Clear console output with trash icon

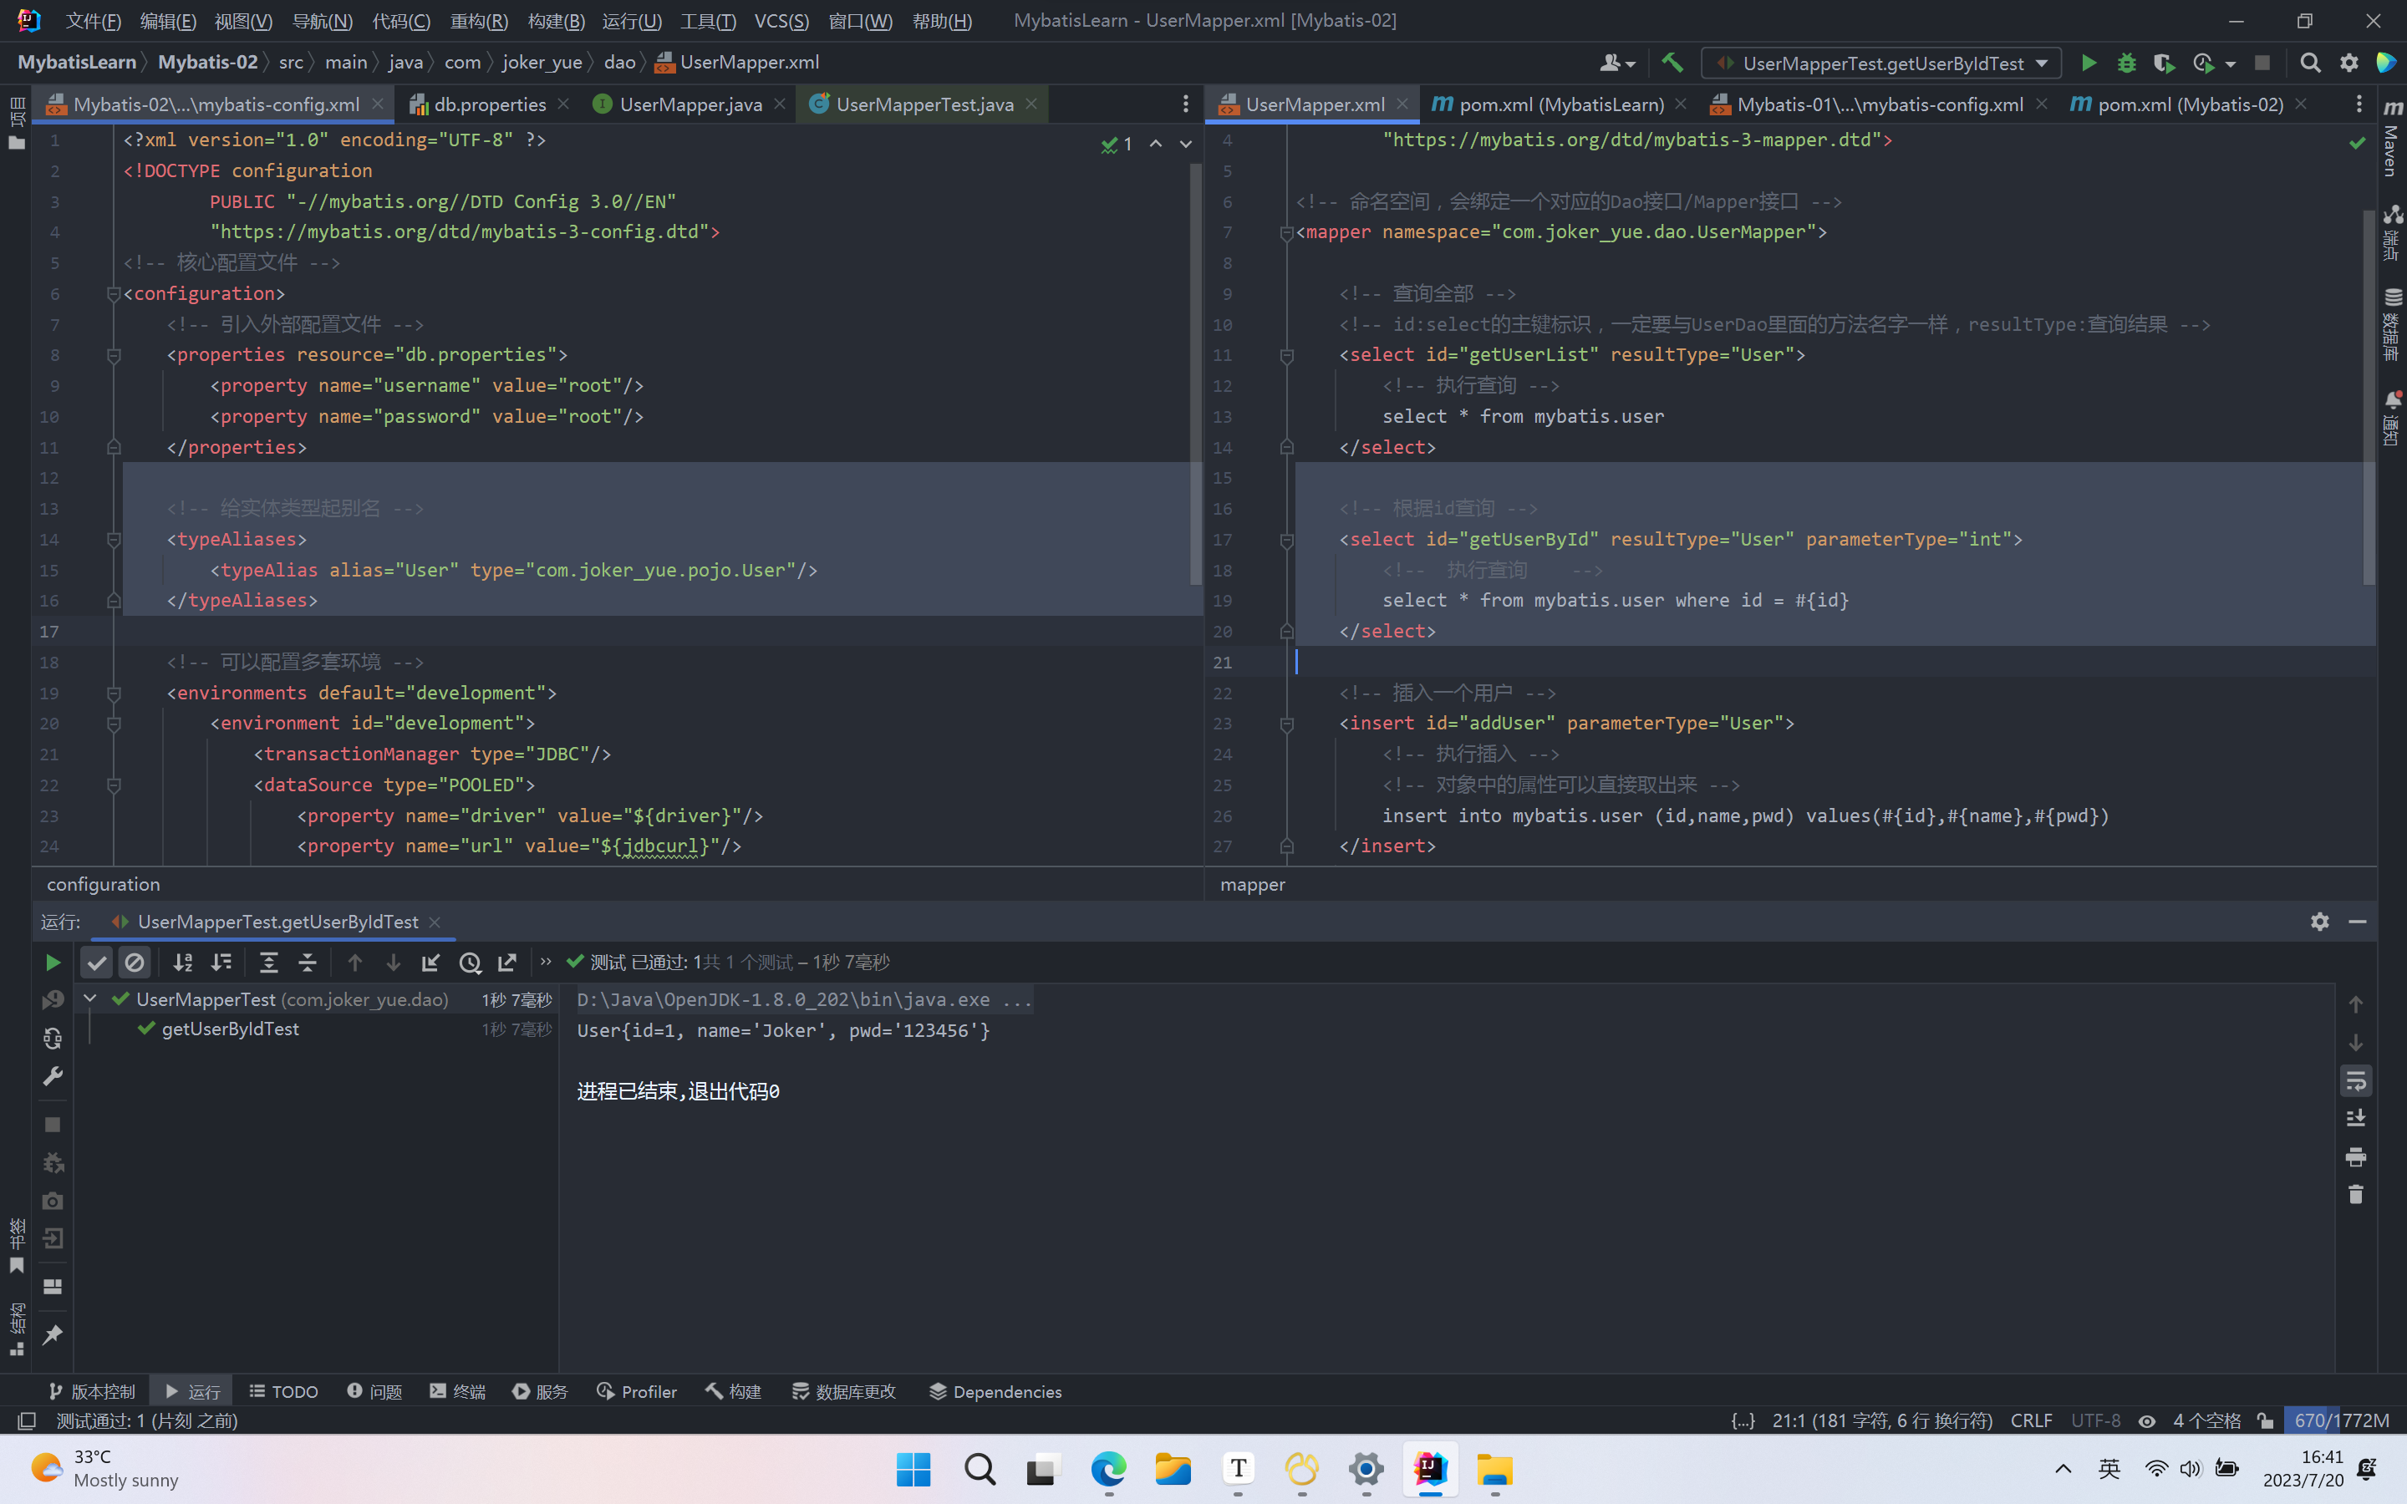[x=2354, y=1195]
